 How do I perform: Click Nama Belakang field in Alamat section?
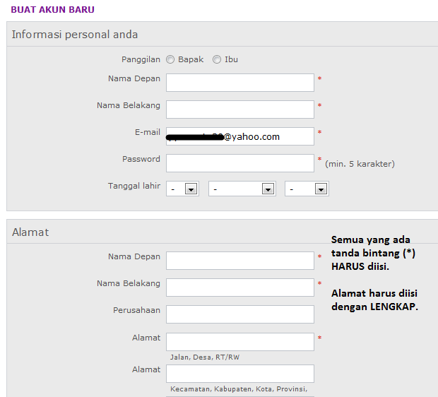pyautogui.click(x=239, y=288)
